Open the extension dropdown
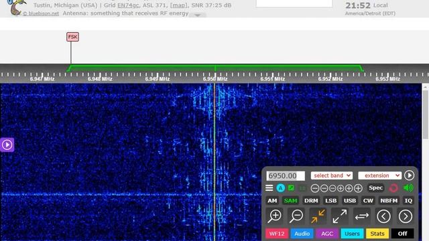The image size is (429, 241). click(x=380, y=175)
